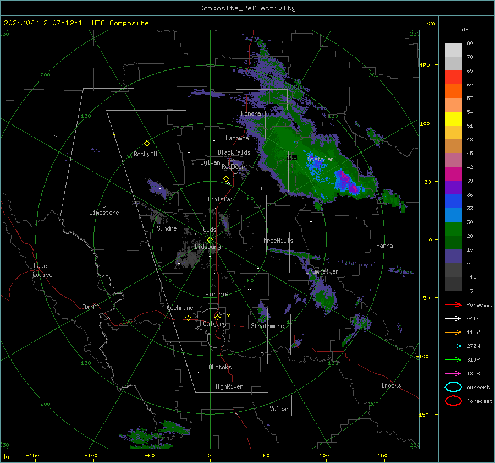This screenshot has width=495, height=463.
Task: Click the cyan 27ZW arrow legend icon
Action: [453, 346]
